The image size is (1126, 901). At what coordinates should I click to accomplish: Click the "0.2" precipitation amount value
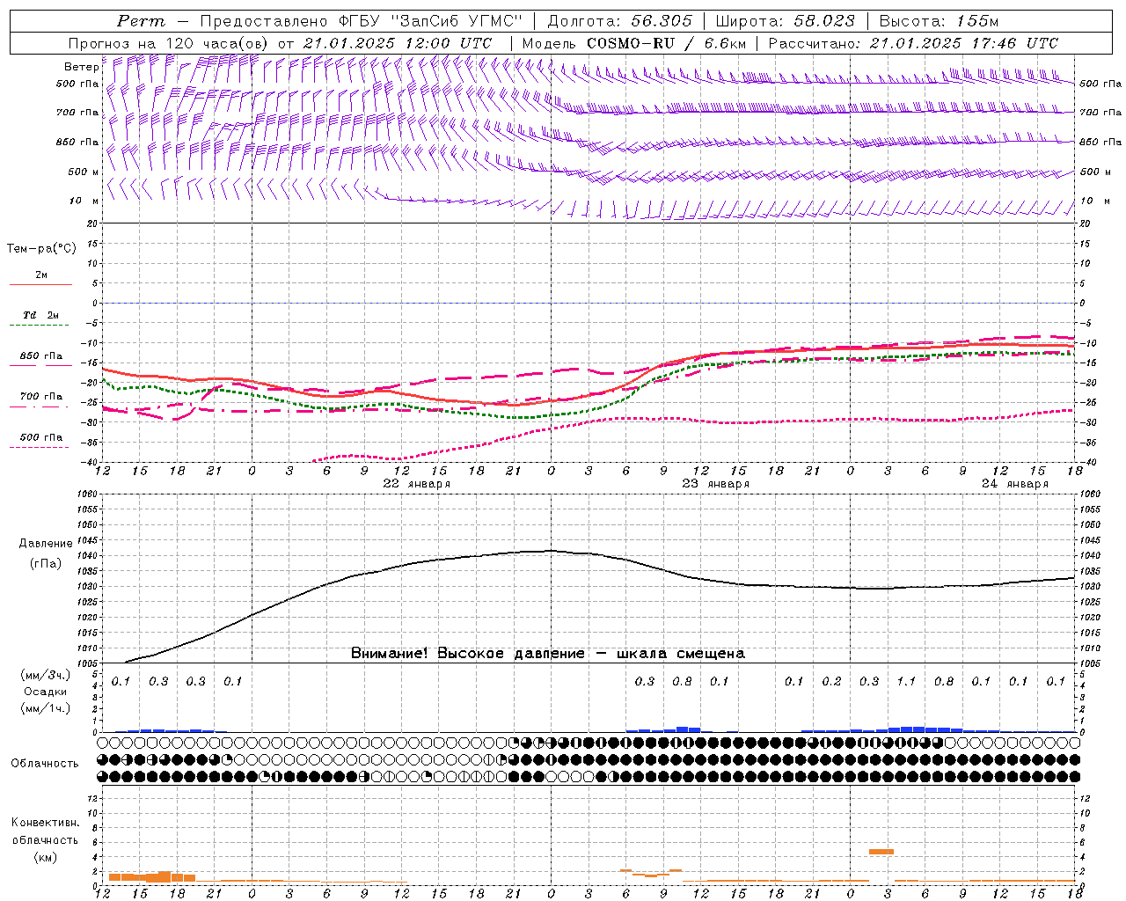831,681
